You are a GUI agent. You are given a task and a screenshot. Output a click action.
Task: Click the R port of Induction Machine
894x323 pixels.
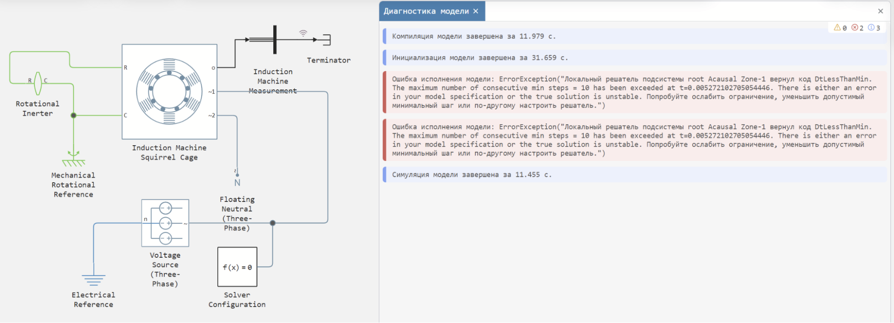pyautogui.click(x=126, y=68)
